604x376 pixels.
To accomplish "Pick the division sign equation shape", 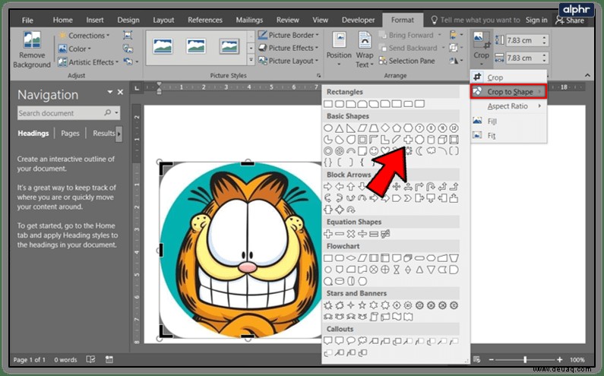I will tap(362, 234).
